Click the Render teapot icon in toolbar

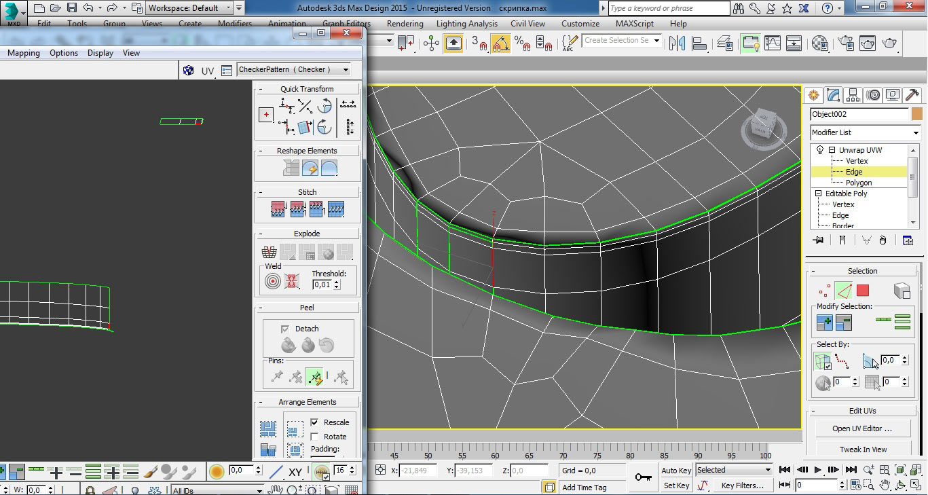889,43
